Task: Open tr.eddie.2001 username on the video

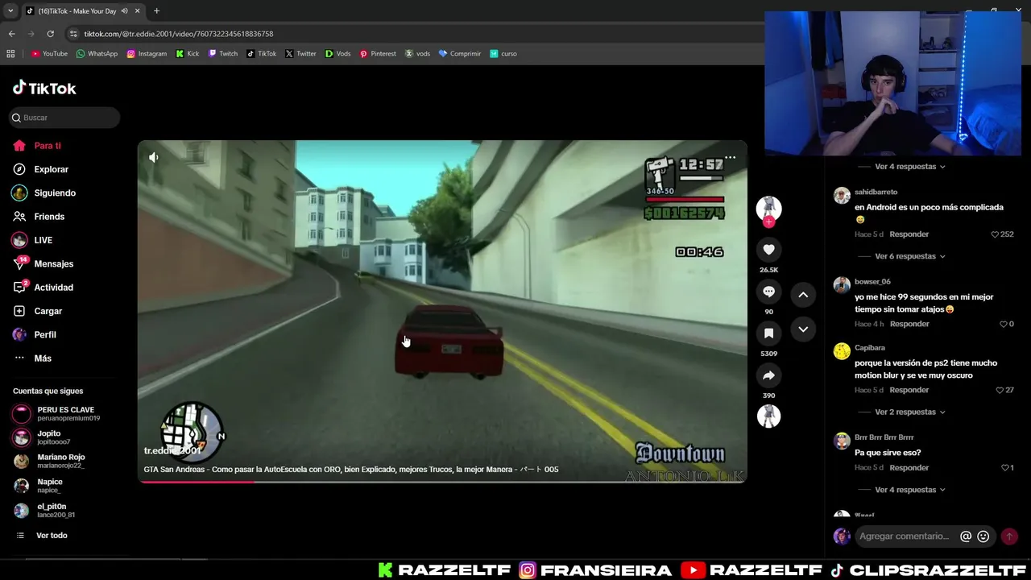Action: point(172,451)
